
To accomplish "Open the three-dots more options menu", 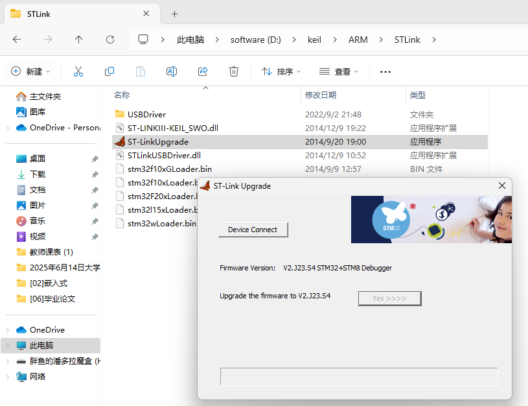I will pos(385,71).
